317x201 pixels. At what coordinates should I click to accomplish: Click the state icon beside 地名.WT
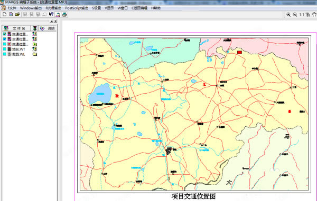point(34,49)
